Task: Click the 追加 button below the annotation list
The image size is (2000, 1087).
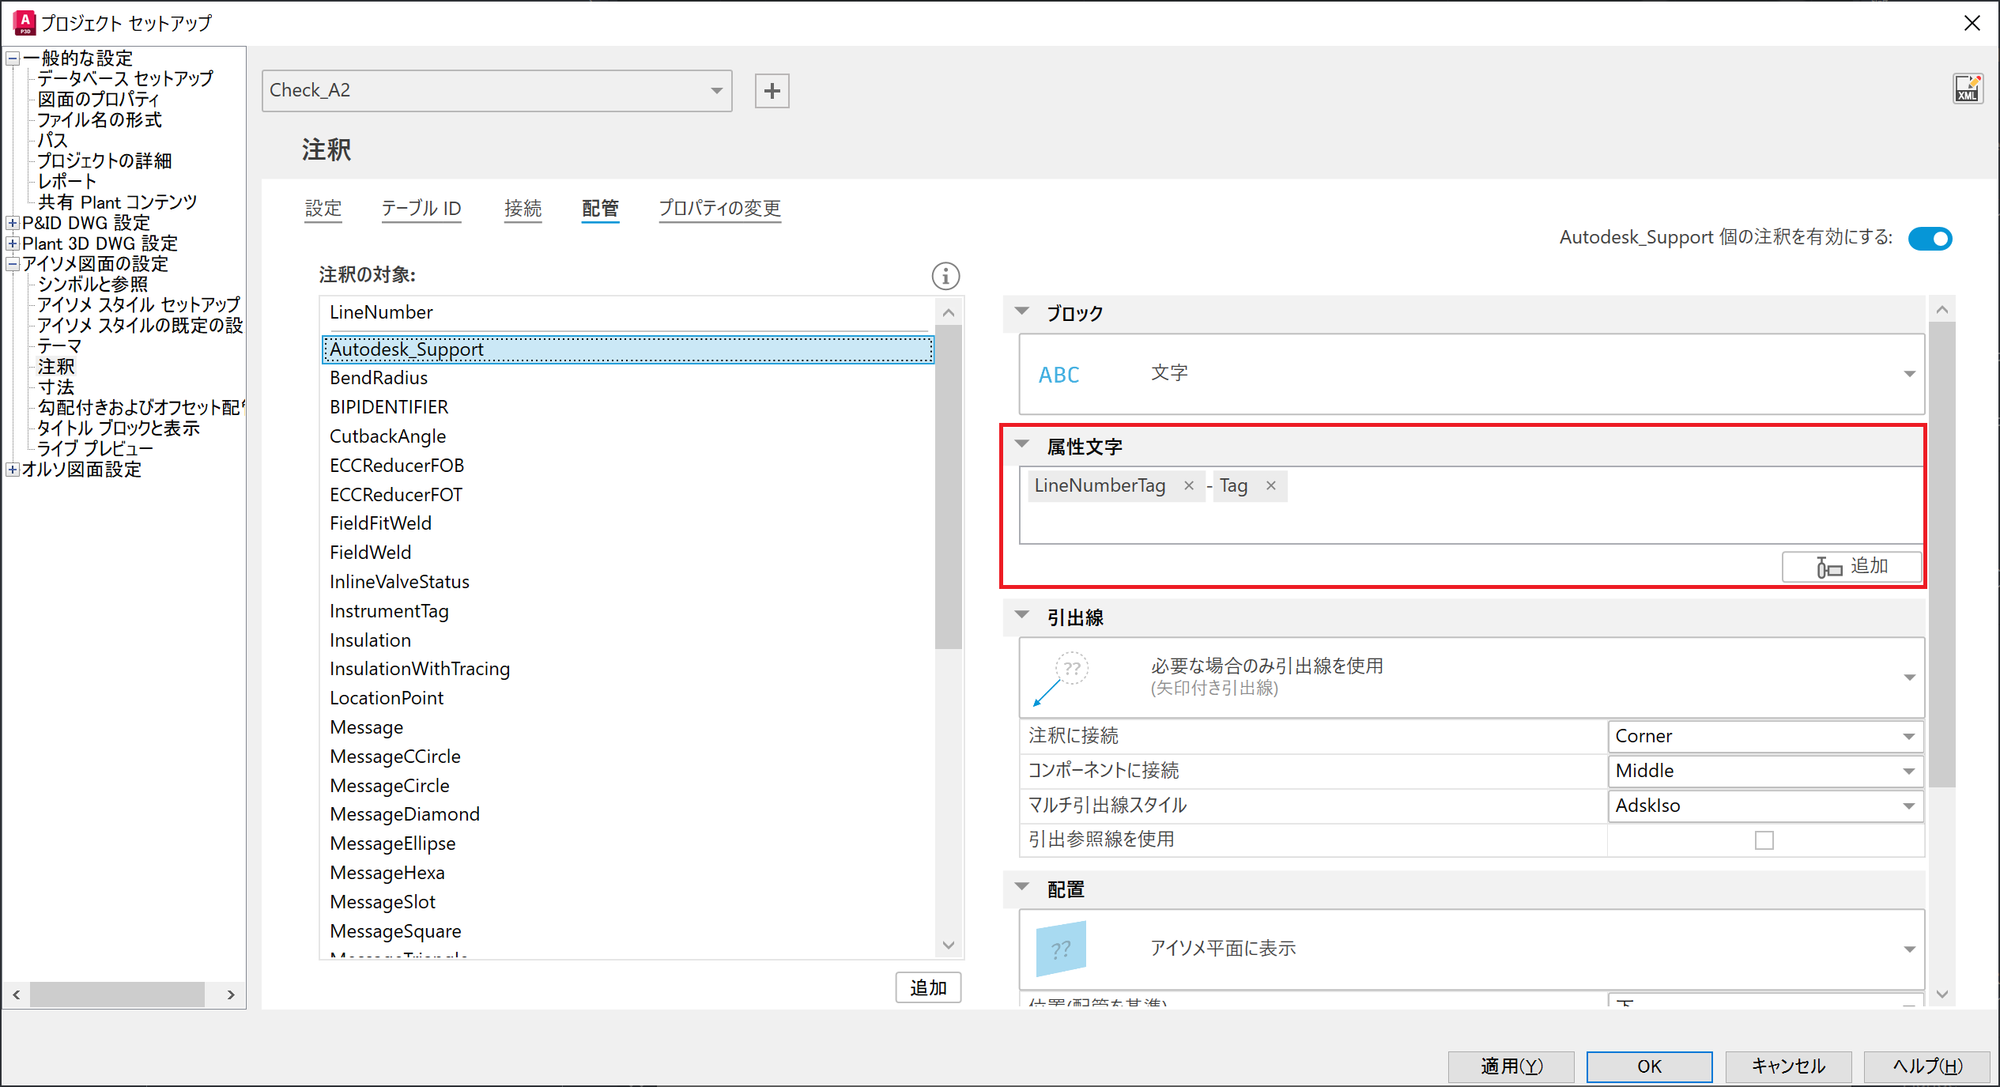Action: coord(926,987)
